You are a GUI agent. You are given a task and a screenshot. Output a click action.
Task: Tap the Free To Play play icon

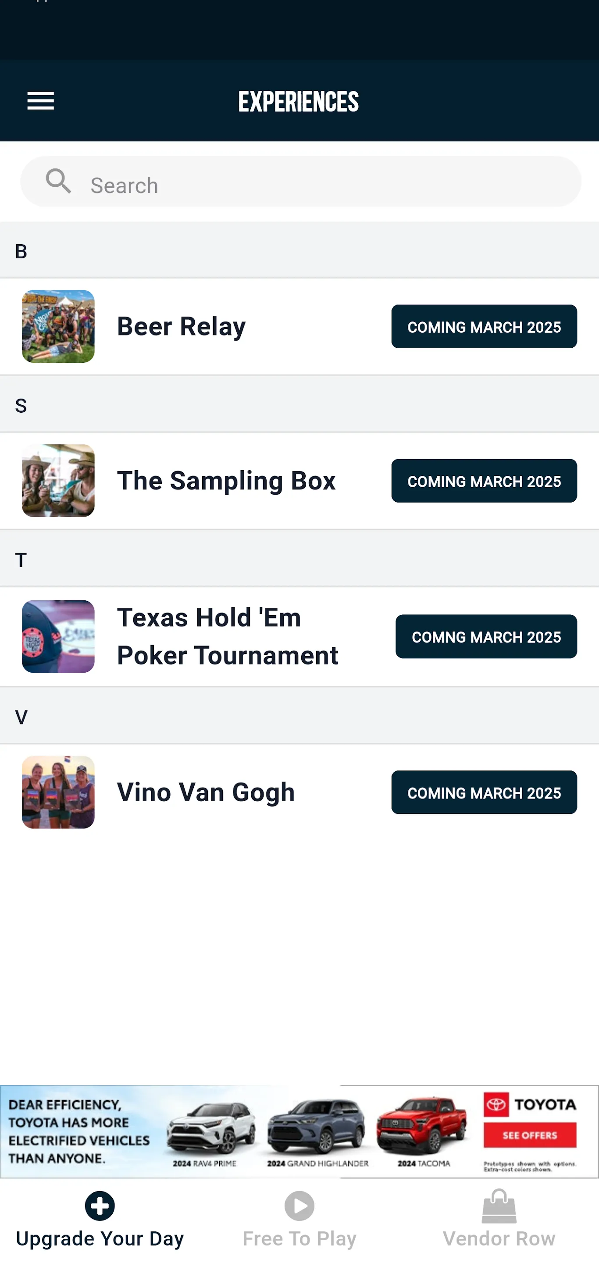coord(299,1206)
